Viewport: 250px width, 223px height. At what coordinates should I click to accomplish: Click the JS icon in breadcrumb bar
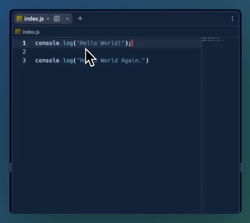[x=18, y=32]
